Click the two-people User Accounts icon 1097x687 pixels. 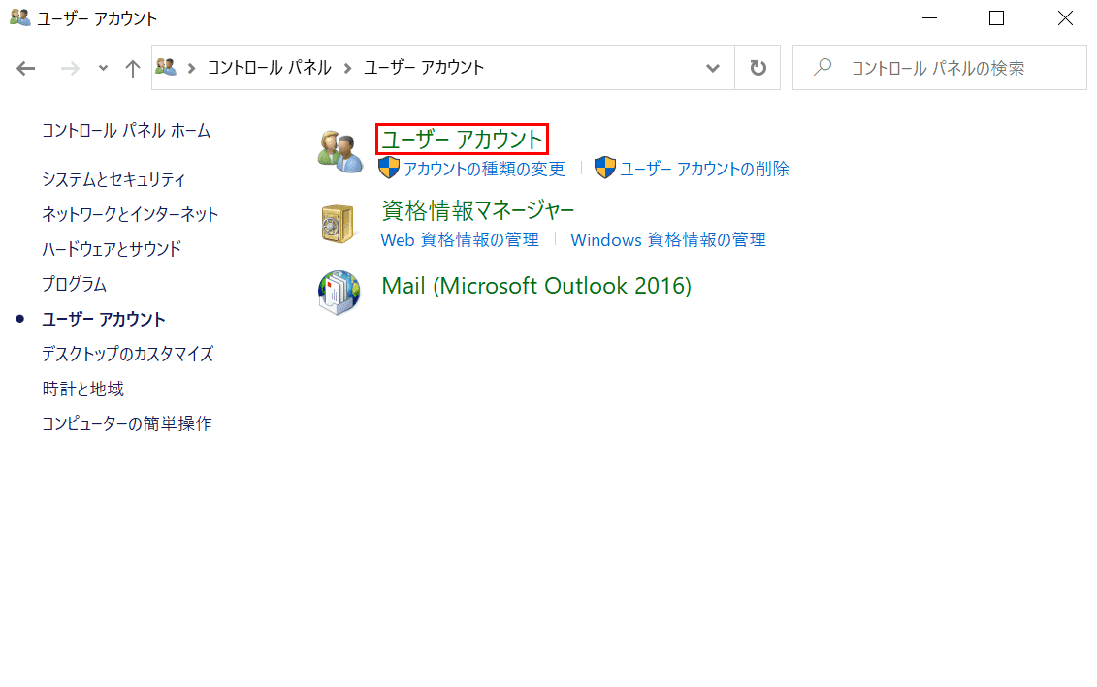tap(340, 152)
